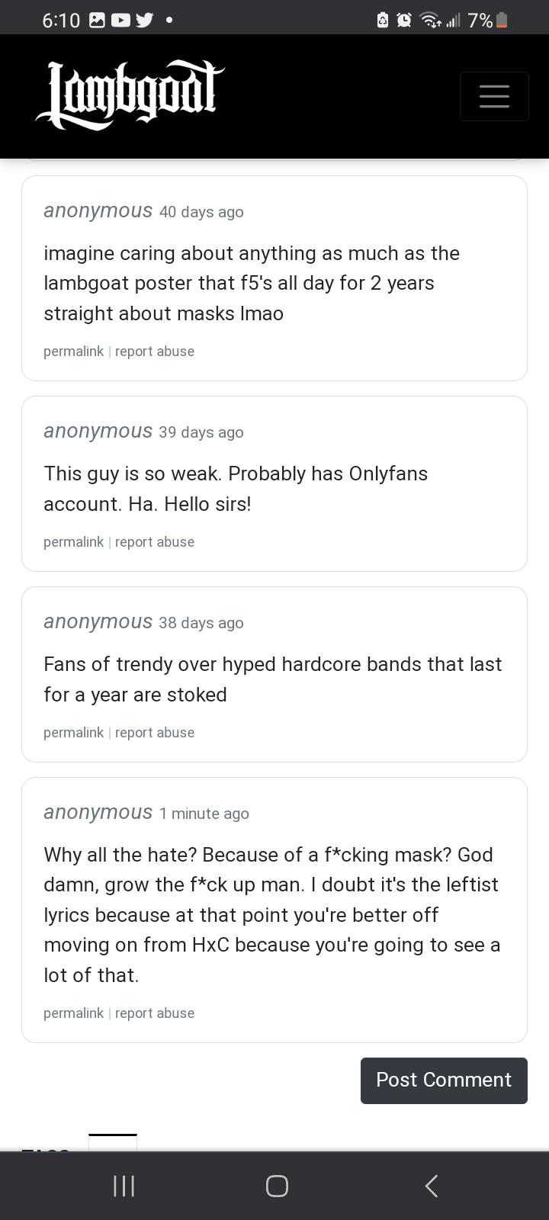
Task: Tap the alarm icon in status bar
Action: pos(404,21)
